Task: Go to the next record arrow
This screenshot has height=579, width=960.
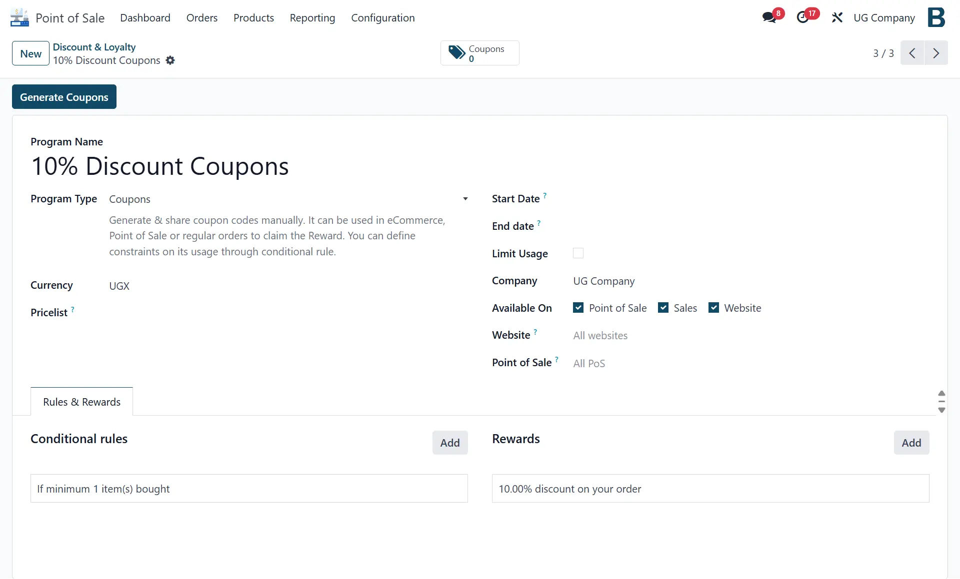Action: point(936,53)
